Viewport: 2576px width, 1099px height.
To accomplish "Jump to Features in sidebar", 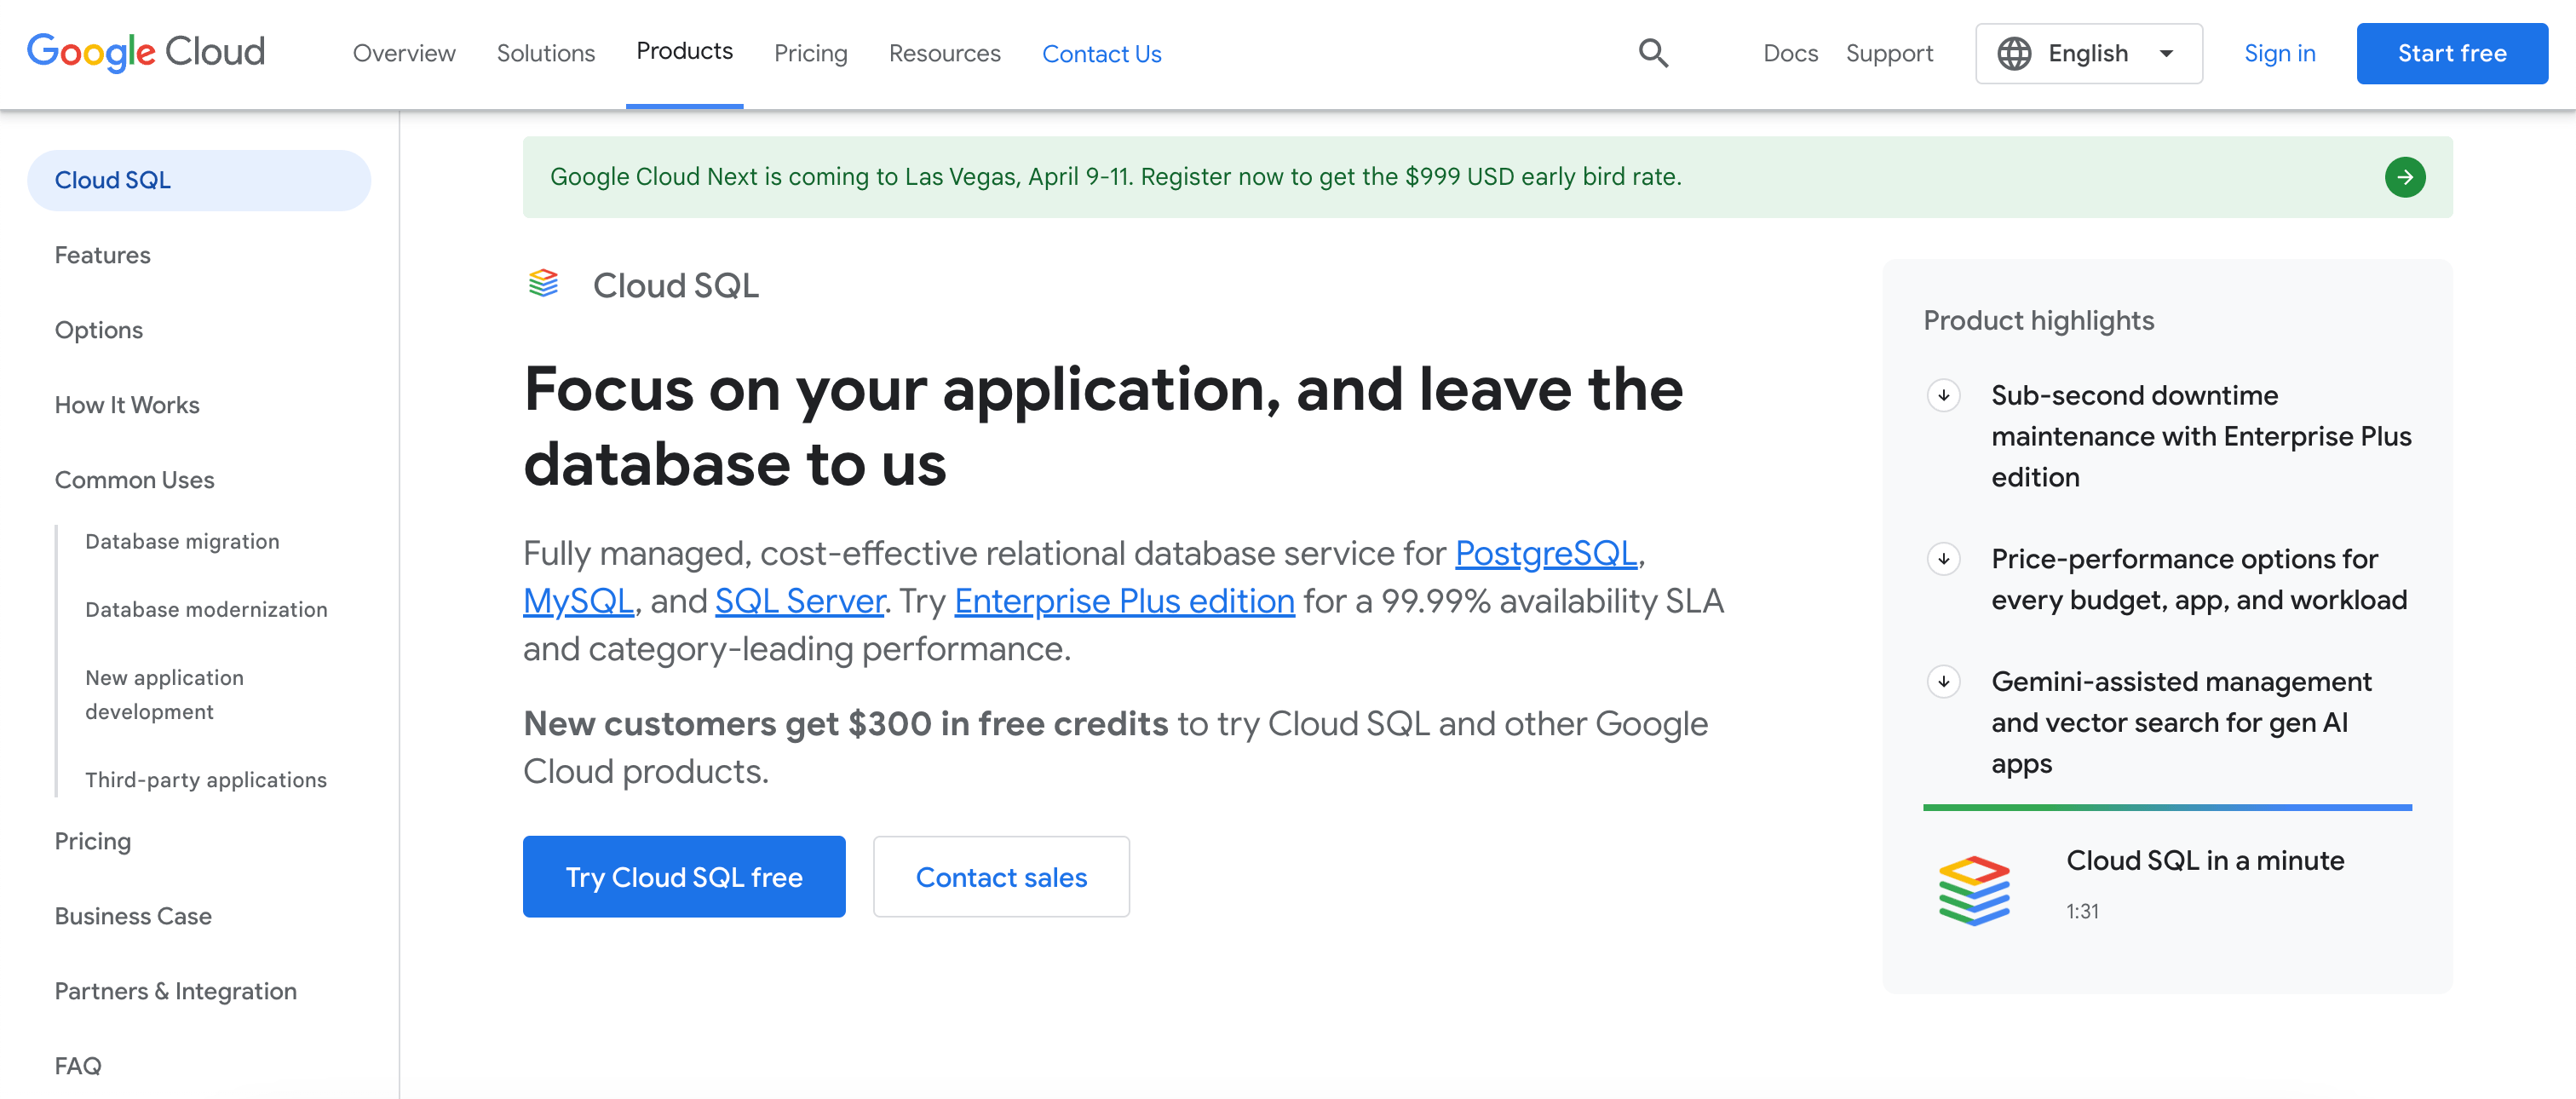I will tap(102, 255).
